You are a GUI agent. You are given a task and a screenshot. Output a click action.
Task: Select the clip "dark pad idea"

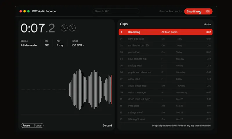coord(165,39)
